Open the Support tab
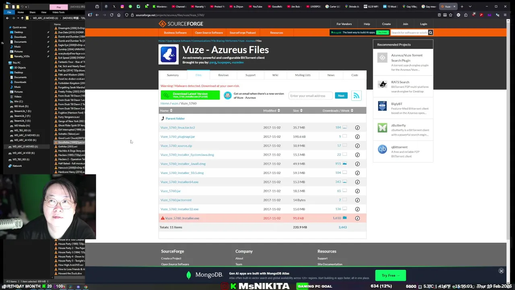Screen dimensions: 515x290 (x=250, y=75)
